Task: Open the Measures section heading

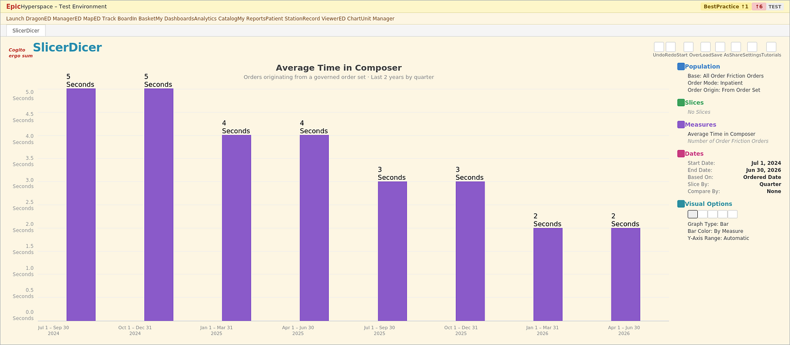Action: [700, 125]
